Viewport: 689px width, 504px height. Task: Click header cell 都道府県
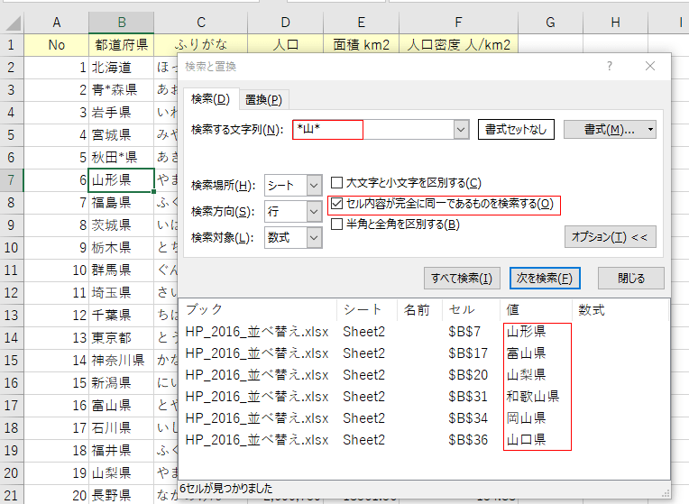point(122,45)
